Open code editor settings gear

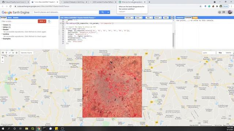click(172, 17)
